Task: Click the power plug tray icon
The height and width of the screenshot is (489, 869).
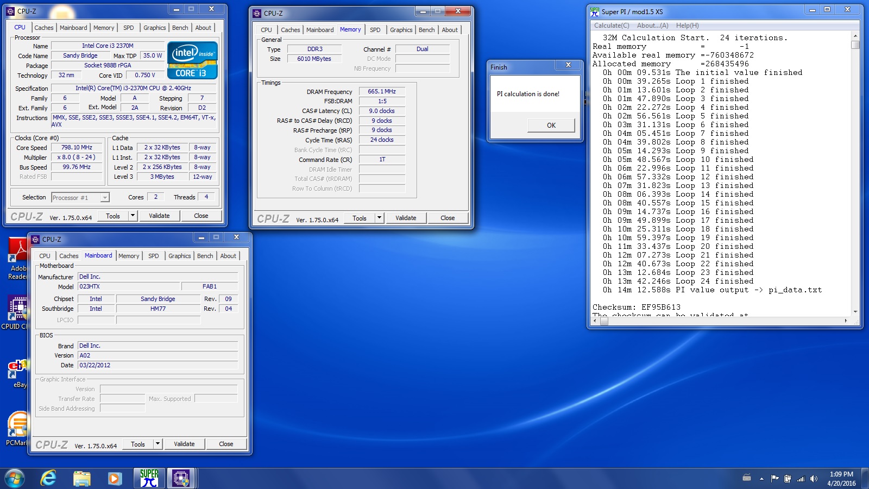Action: pos(788,479)
